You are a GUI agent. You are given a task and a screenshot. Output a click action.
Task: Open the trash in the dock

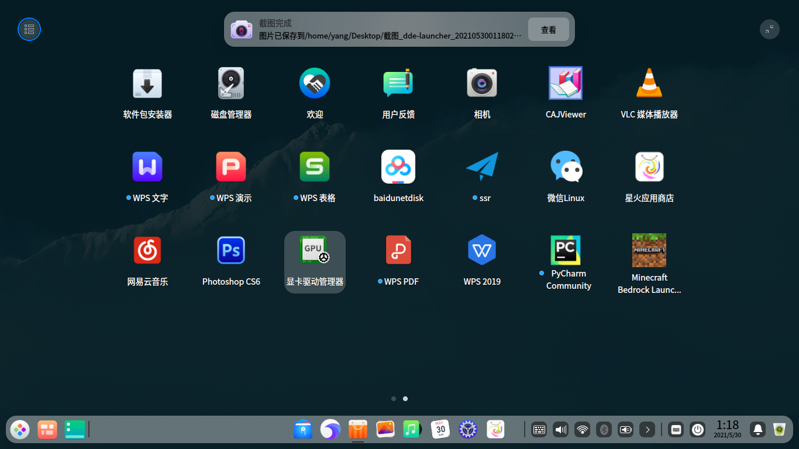779,430
